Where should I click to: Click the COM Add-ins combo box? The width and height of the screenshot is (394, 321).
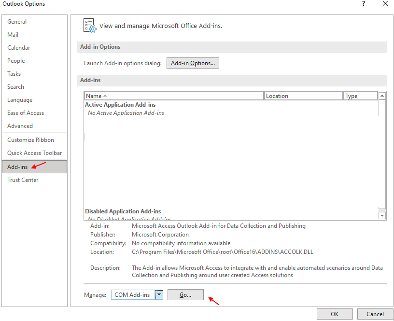point(137,294)
